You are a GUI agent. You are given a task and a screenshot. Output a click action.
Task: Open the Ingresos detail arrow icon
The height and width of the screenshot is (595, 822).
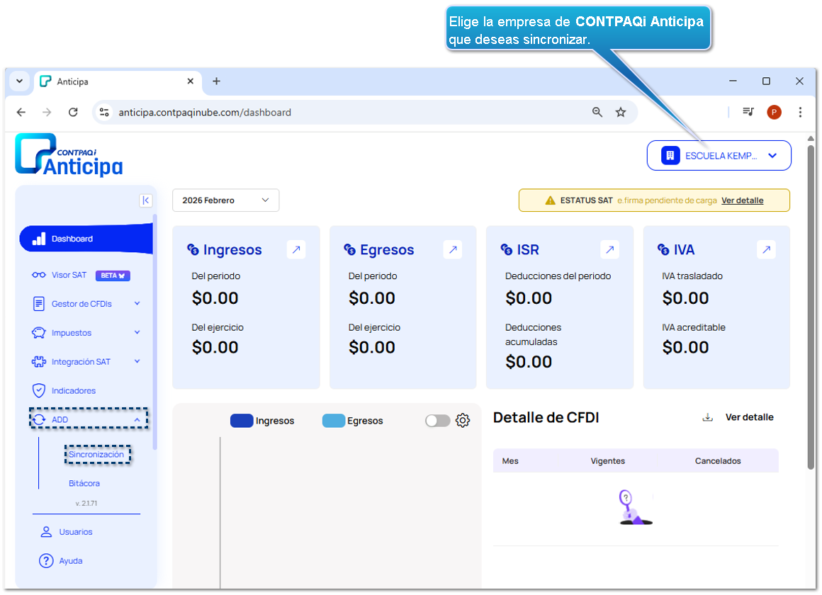[x=296, y=249]
